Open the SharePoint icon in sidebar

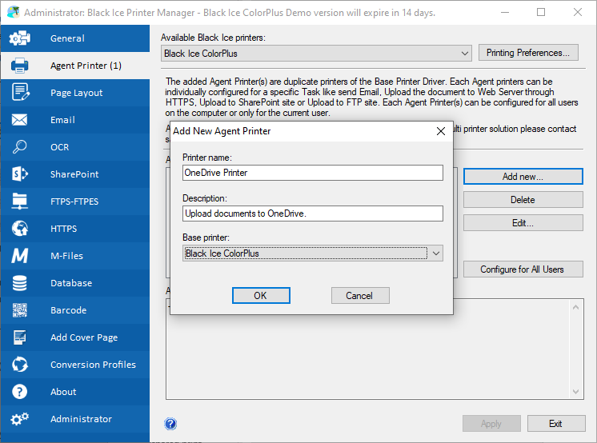(20, 174)
